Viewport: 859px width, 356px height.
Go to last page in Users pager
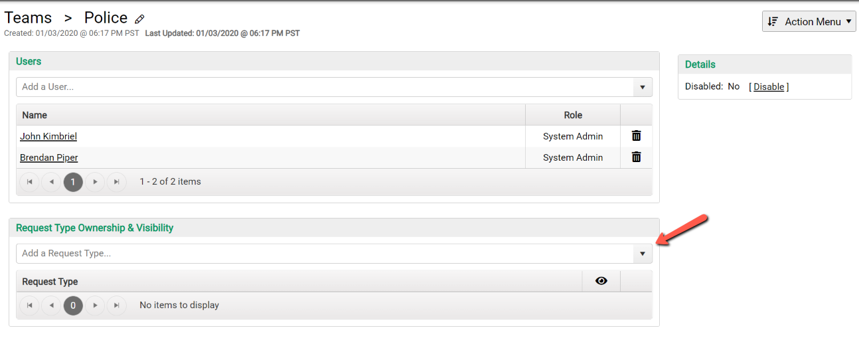(x=117, y=182)
